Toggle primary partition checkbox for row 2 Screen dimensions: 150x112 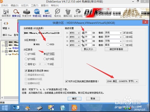coord(124,37)
